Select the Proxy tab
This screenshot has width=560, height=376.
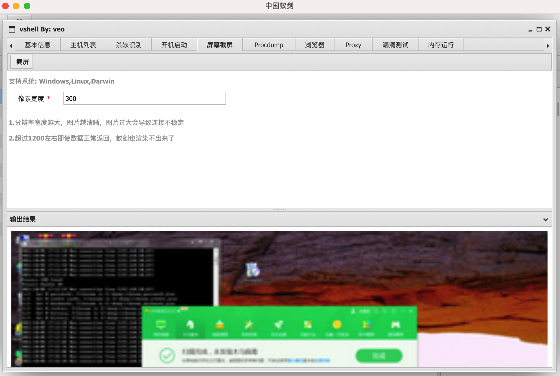point(353,45)
